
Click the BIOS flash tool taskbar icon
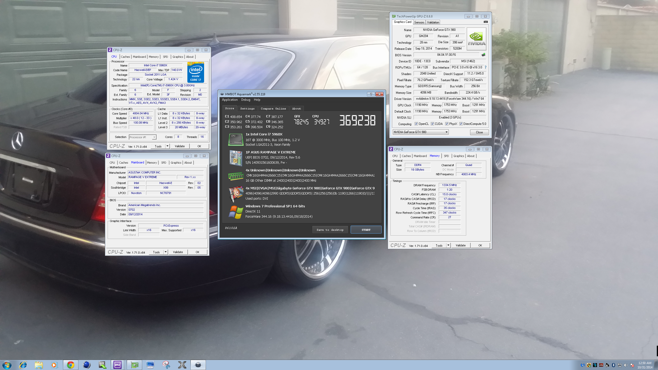102,365
